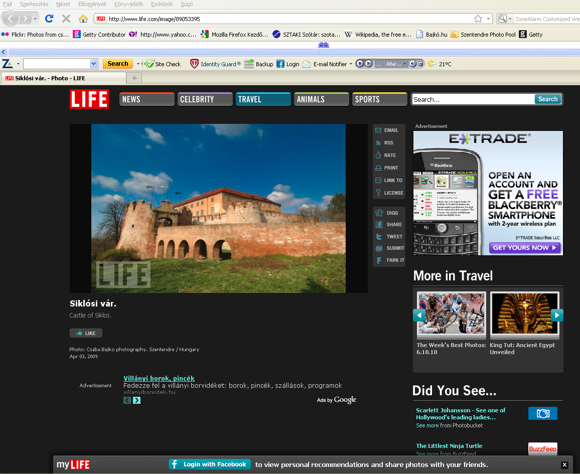Open the RSS feed link
This screenshot has height=474, width=580.
click(x=389, y=143)
